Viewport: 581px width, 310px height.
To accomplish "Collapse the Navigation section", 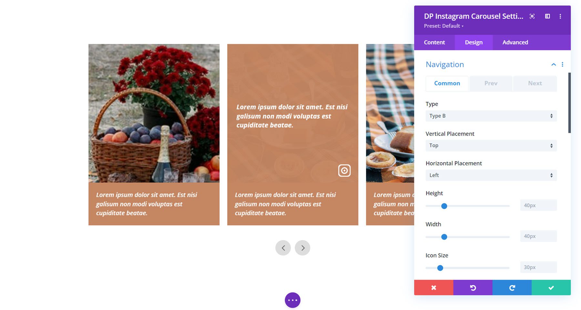I will [553, 64].
